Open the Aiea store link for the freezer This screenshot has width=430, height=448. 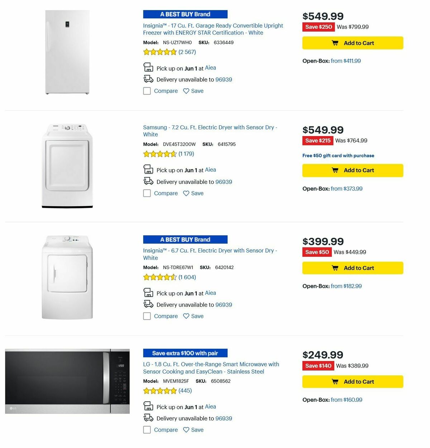pos(210,67)
